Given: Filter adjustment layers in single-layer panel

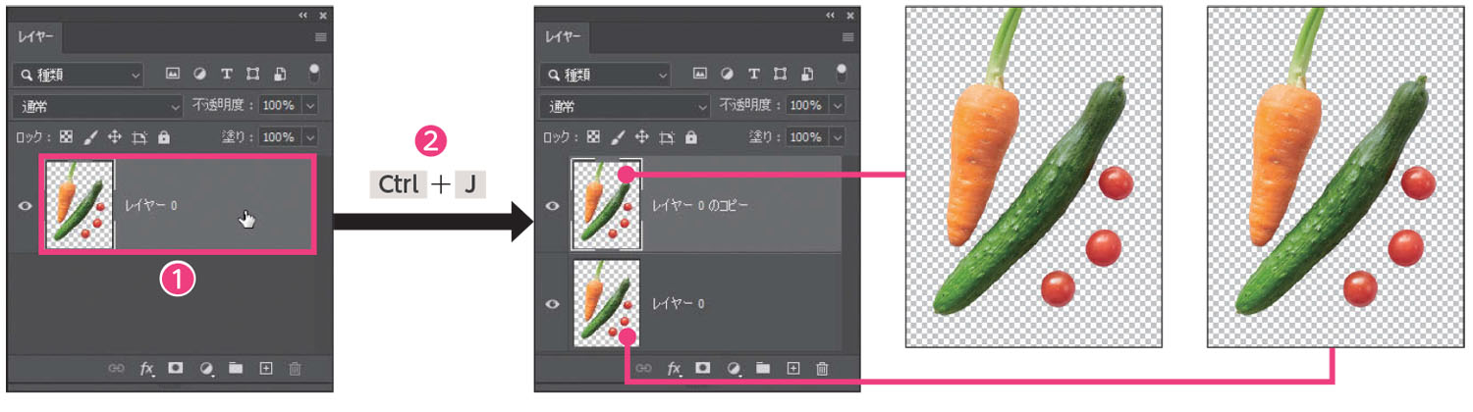Looking at the screenshot, I should pyautogui.click(x=199, y=74).
